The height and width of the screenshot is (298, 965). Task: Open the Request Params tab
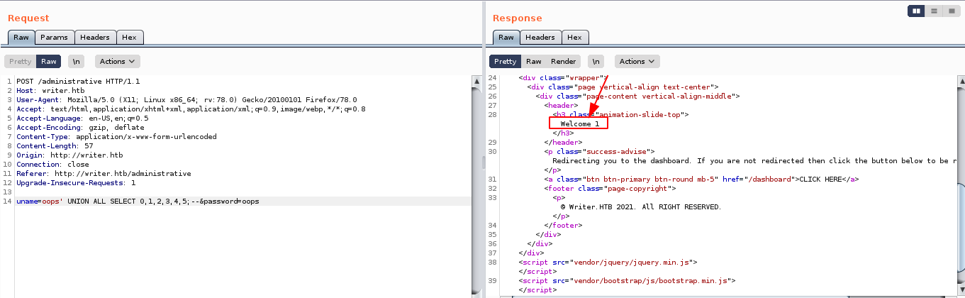pyautogui.click(x=54, y=37)
